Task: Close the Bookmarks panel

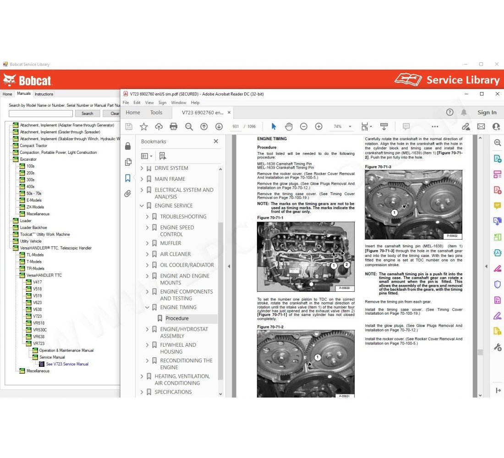Action: 216,141
